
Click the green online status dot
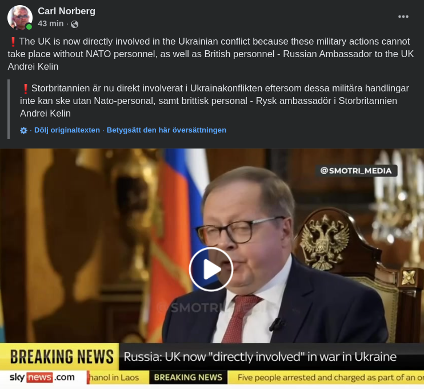[x=29, y=27]
